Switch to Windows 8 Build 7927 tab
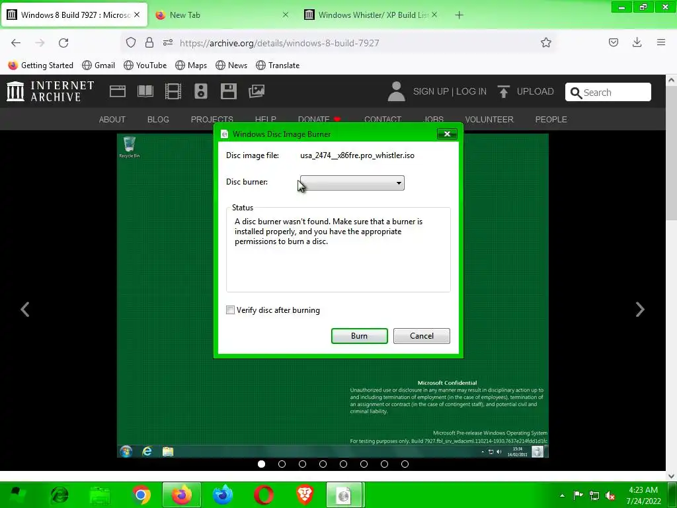 click(74, 15)
